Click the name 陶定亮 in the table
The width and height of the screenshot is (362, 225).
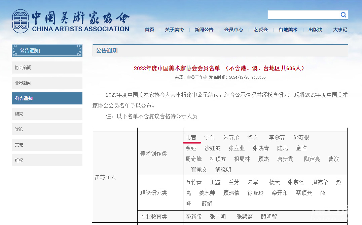[x=312, y=159]
